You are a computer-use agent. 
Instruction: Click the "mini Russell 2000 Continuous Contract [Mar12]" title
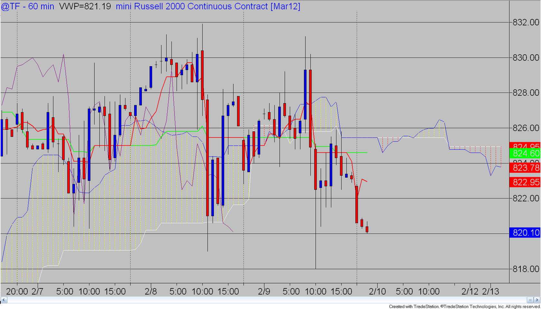pyautogui.click(x=208, y=6)
